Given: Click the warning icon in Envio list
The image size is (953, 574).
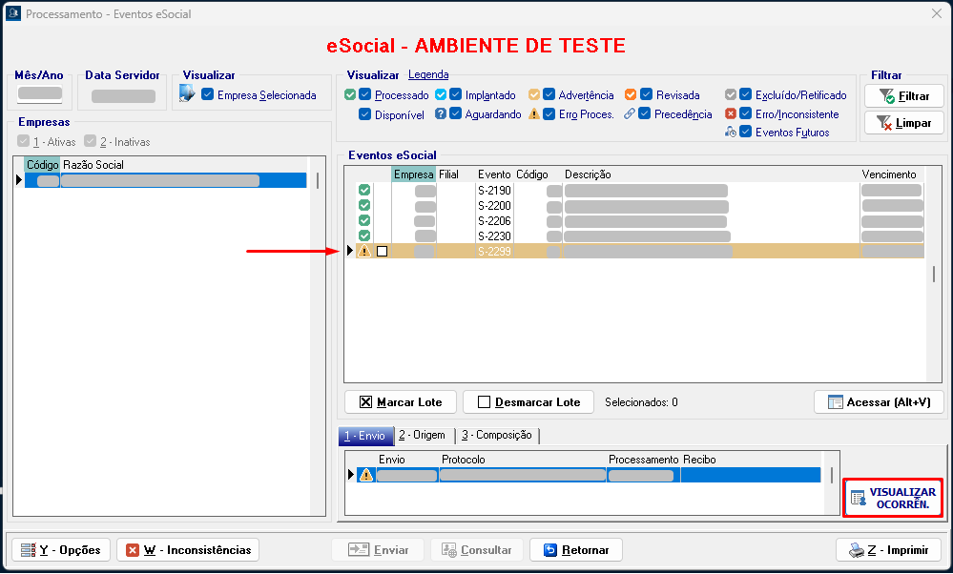Looking at the screenshot, I should [x=365, y=475].
